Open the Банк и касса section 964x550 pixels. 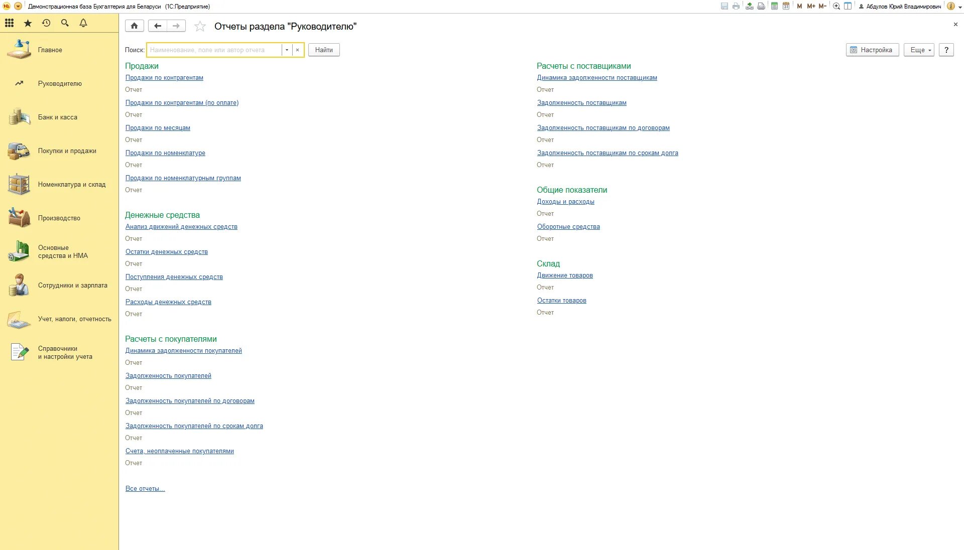(57, 117)
